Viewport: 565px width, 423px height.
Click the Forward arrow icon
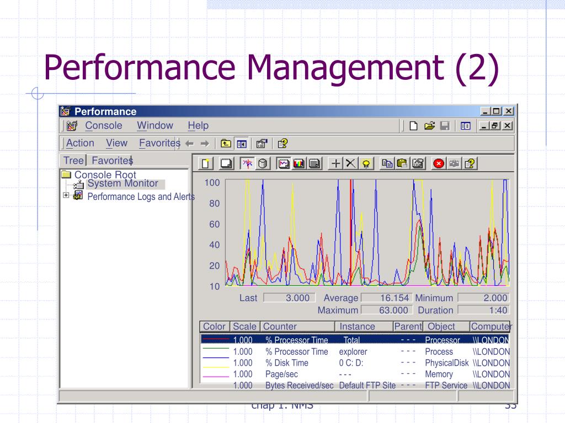205,144
